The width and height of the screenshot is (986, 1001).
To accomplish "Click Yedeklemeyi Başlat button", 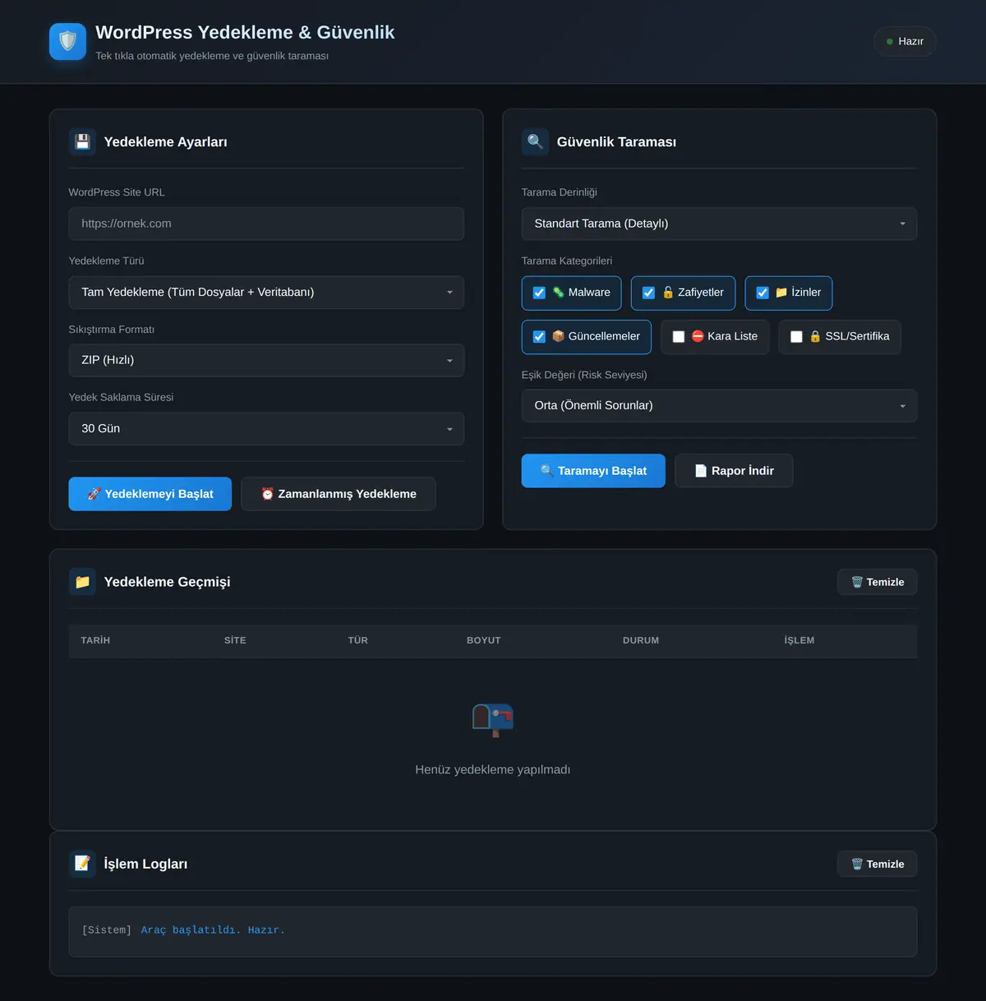I will tap(150, 494).
